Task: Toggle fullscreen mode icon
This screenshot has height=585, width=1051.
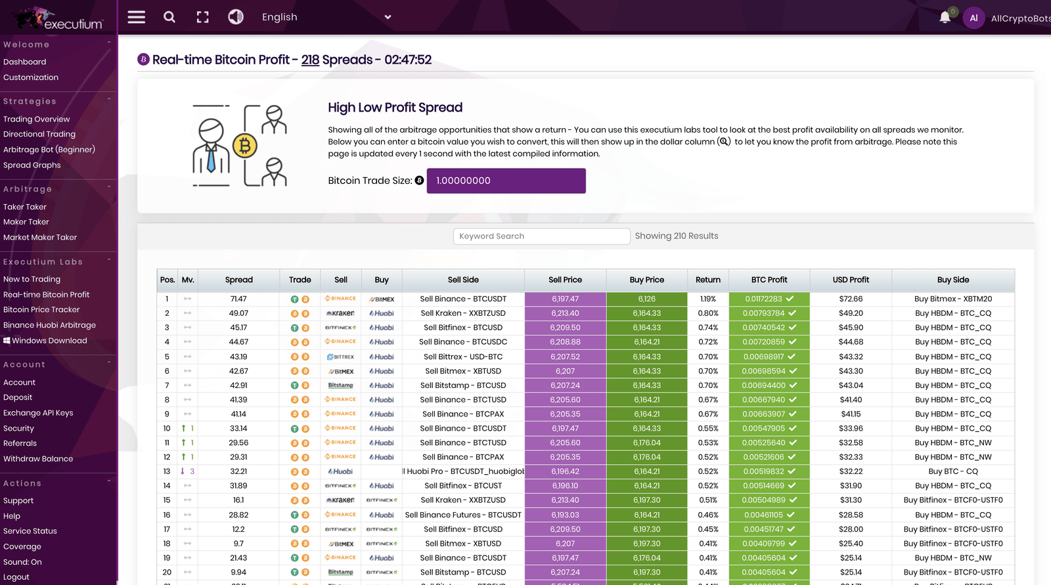Action: point(203,17)
